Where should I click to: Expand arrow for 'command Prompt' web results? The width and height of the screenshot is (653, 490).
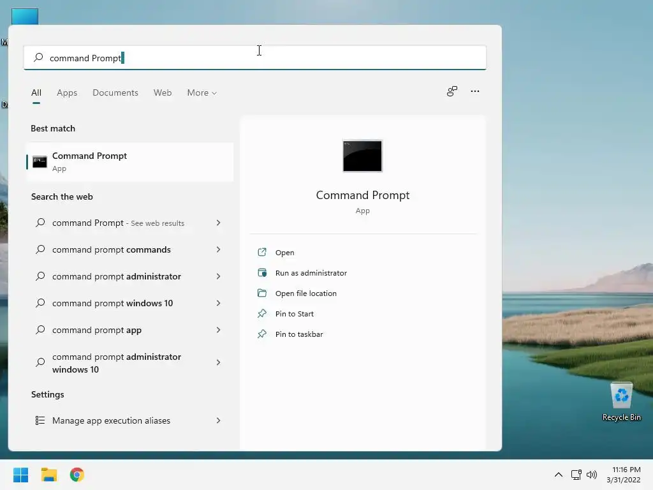pos(218,223)
